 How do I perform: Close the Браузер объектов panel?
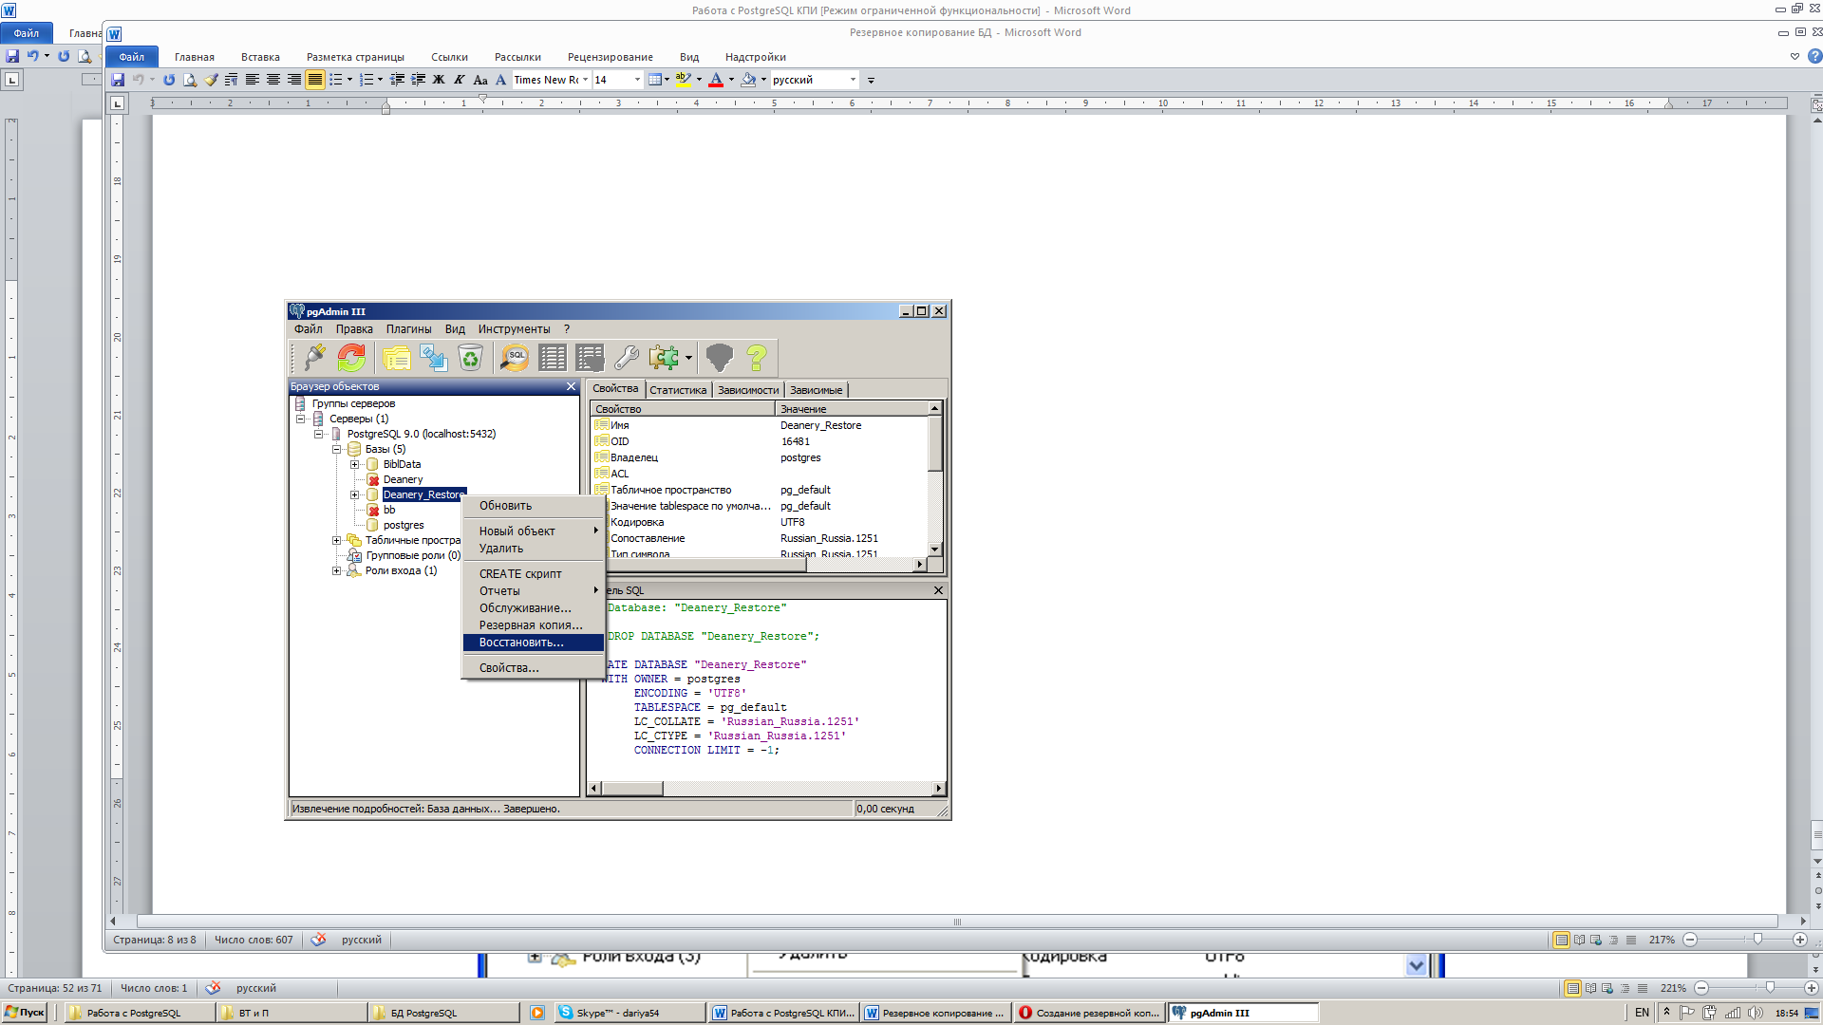tap(571, 386)
